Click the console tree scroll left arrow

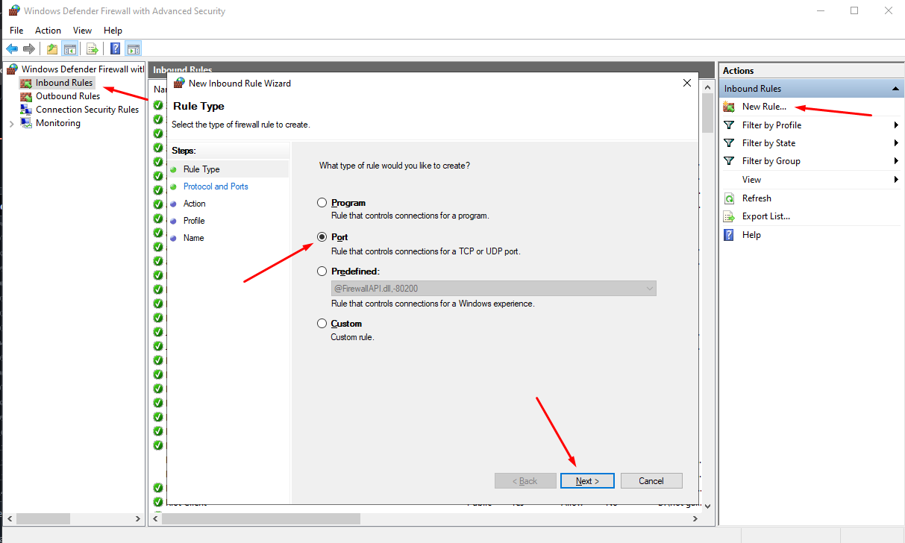click(x=10, y=518)
